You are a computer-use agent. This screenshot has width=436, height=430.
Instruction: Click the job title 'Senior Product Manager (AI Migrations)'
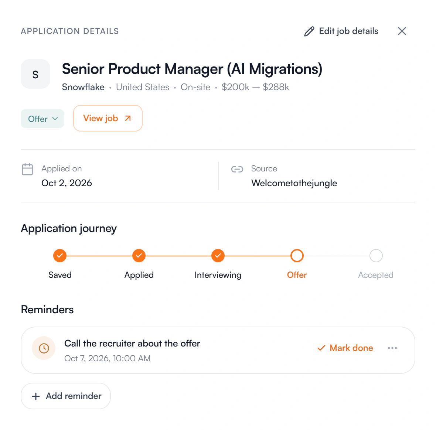pyautogui.click(x=192, y=69)
